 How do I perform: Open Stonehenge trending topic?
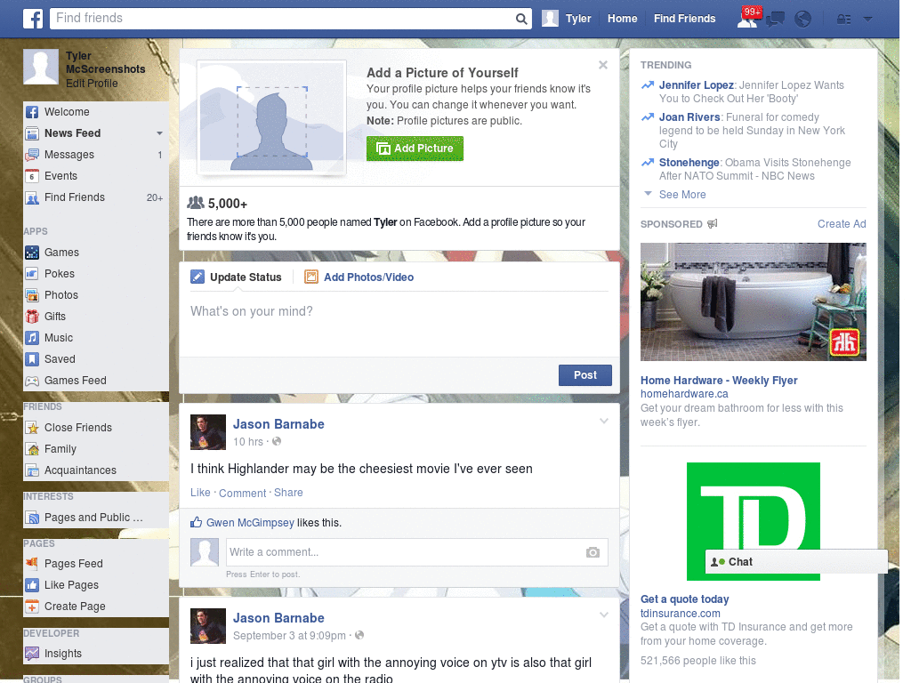point(689,163)
